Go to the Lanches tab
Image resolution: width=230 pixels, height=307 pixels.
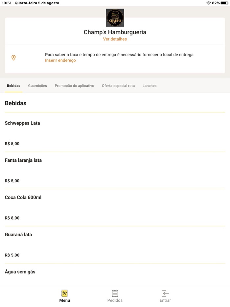(149, 86)
